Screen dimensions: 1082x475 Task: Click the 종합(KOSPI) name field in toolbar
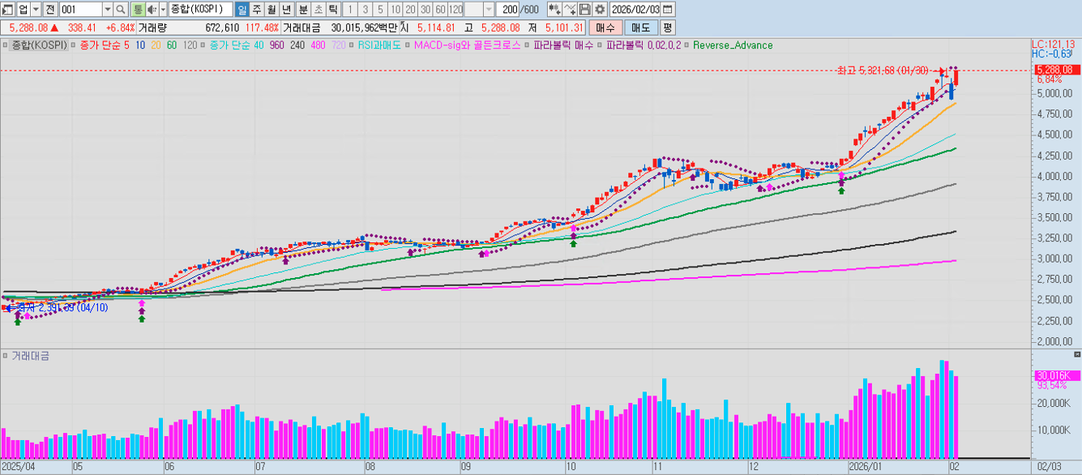[x=200, y=9]
